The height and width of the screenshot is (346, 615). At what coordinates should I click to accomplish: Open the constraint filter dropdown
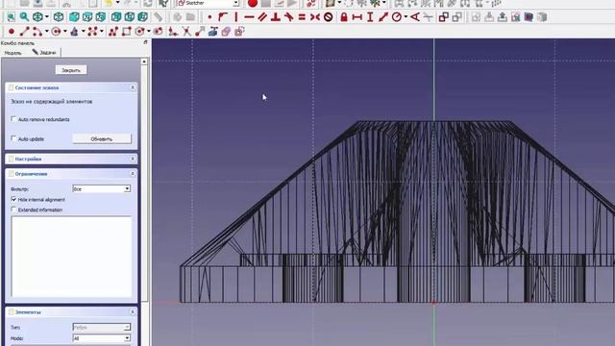click(x=127, y=189)
